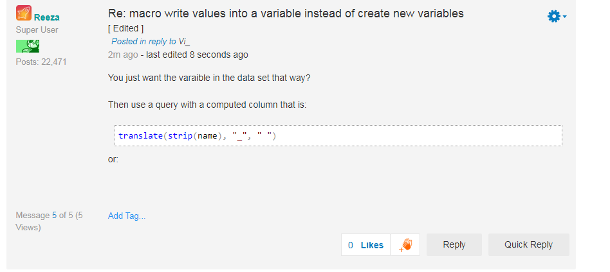This screenshot has height=272, width=610.
Task: Click the 'Super User' rank text
Action: [37, 30]
